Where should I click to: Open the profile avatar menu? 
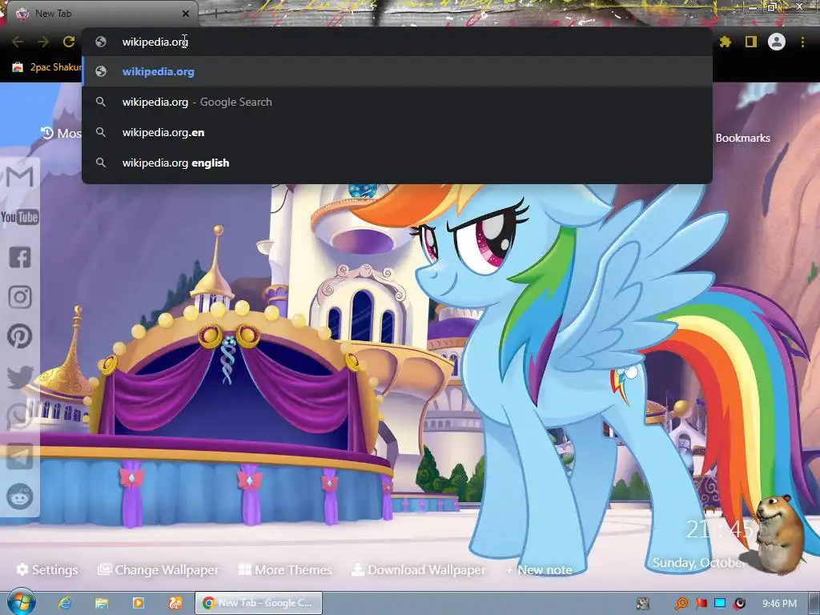(x=777, y=42)
